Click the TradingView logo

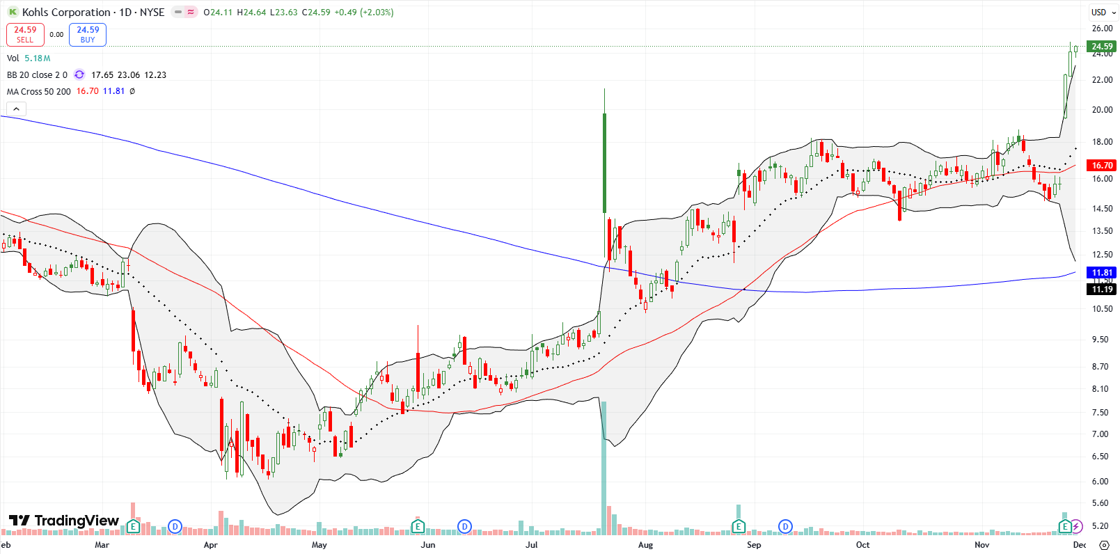[x=63, y=521]
